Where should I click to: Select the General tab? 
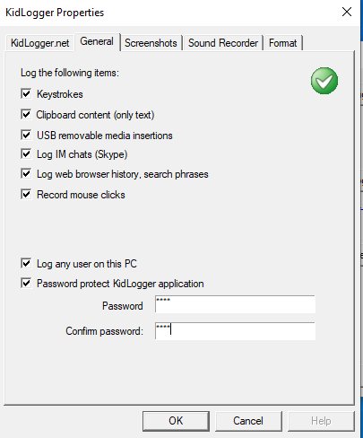coord(97,41)
